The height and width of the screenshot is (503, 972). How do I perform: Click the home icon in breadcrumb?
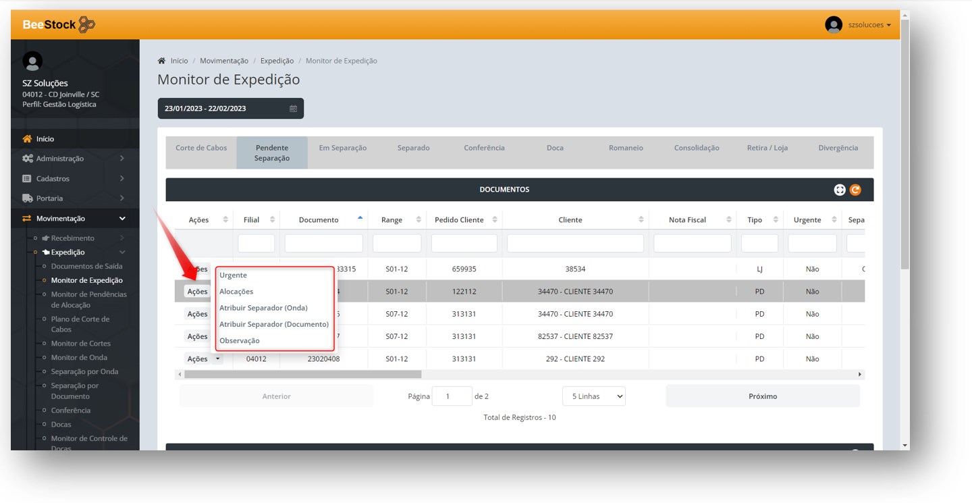[x=161, y=61]
